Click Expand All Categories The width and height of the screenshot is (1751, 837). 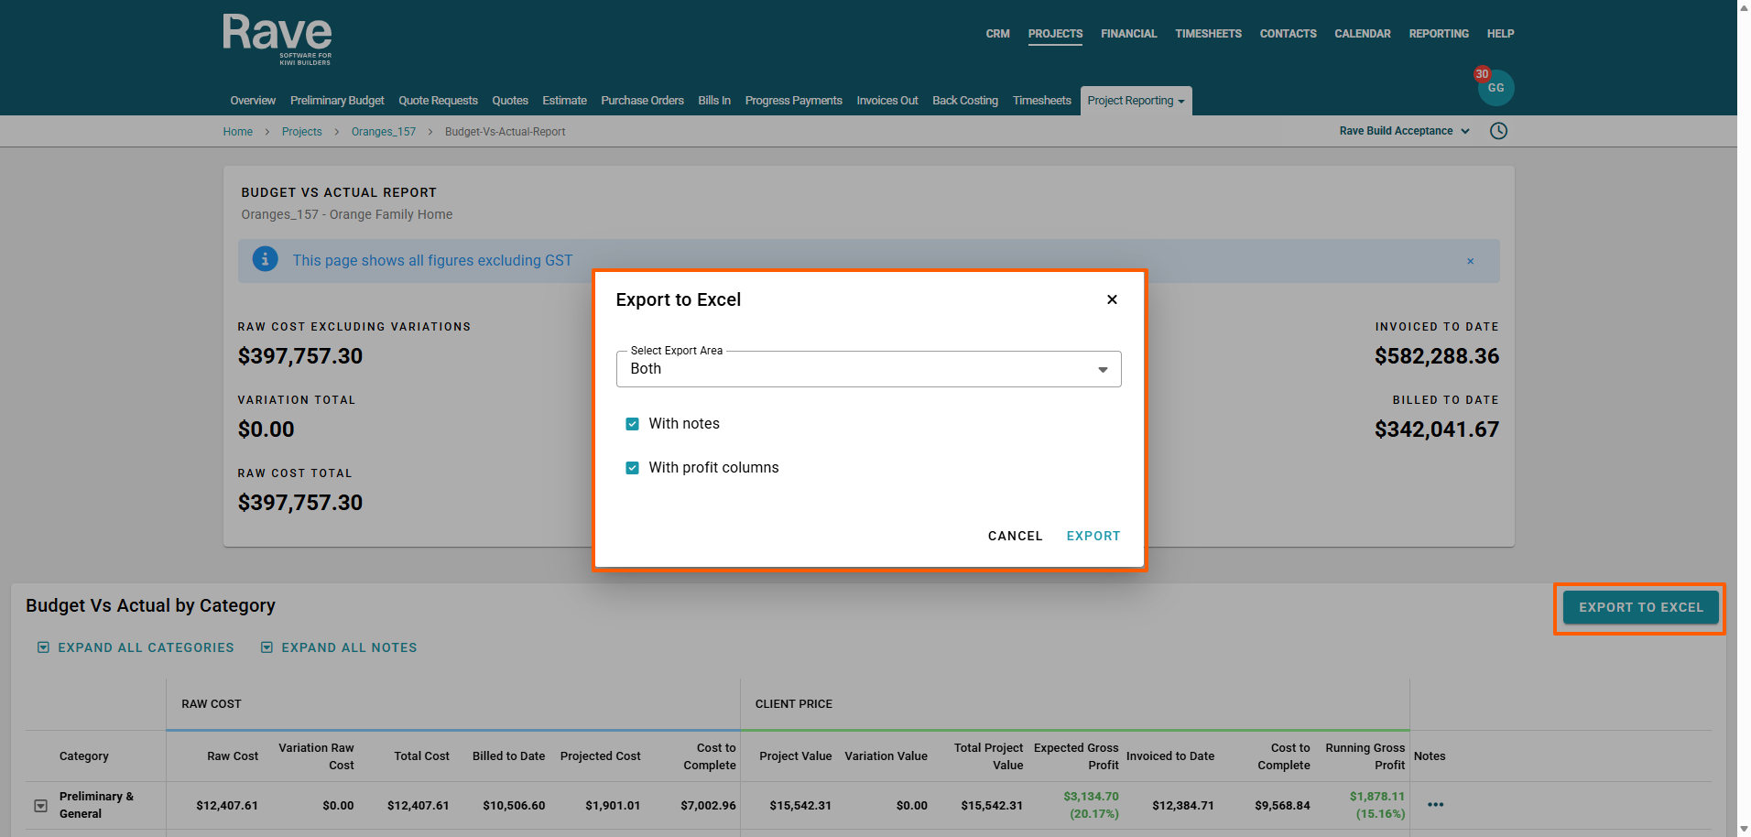(x=136, y=647)
